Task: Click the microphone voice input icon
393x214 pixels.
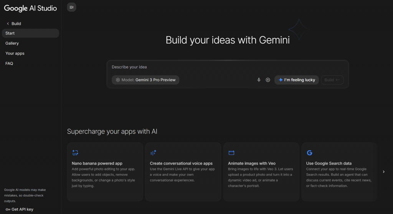Action: click(259, 80)
